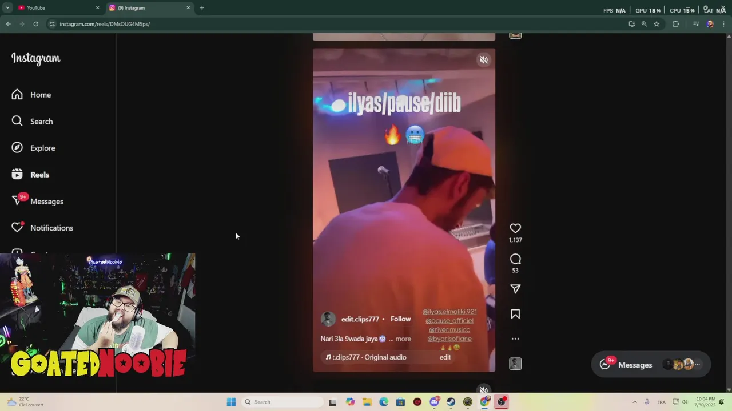Open the tab search dropdown
Viewport: 732px width, 411px height.
(7, 8)
